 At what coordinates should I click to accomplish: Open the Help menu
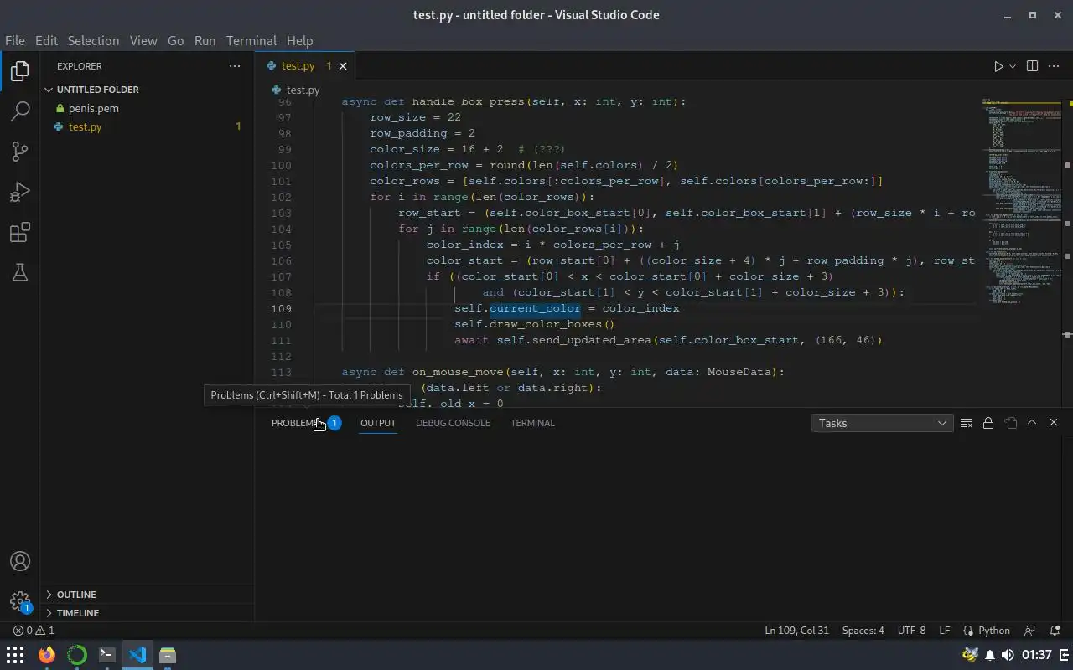click(x=299, y=40)
